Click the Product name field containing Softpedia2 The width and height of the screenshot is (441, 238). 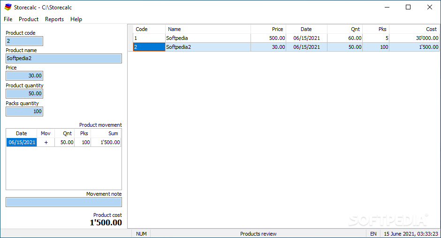point(64,59)
